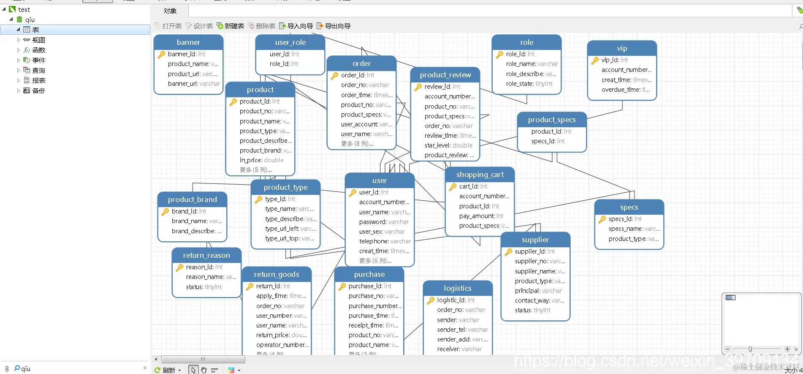Clear the qiu search filter with the x
803x374 pixels.
pos(145,368)
